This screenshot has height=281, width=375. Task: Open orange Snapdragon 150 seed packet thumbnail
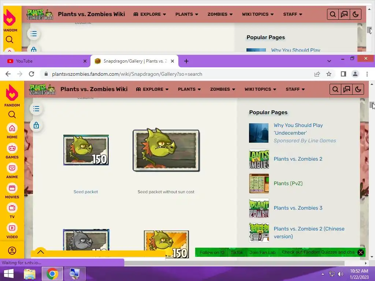point(167,244)
